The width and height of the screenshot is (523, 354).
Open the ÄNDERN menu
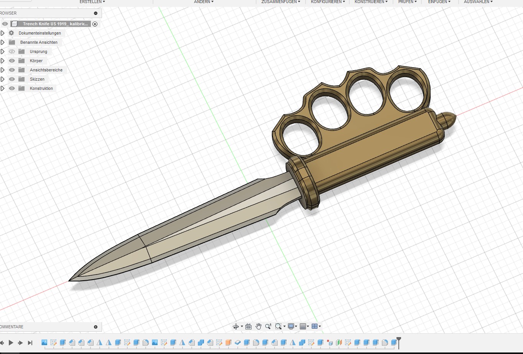point(204,2)
